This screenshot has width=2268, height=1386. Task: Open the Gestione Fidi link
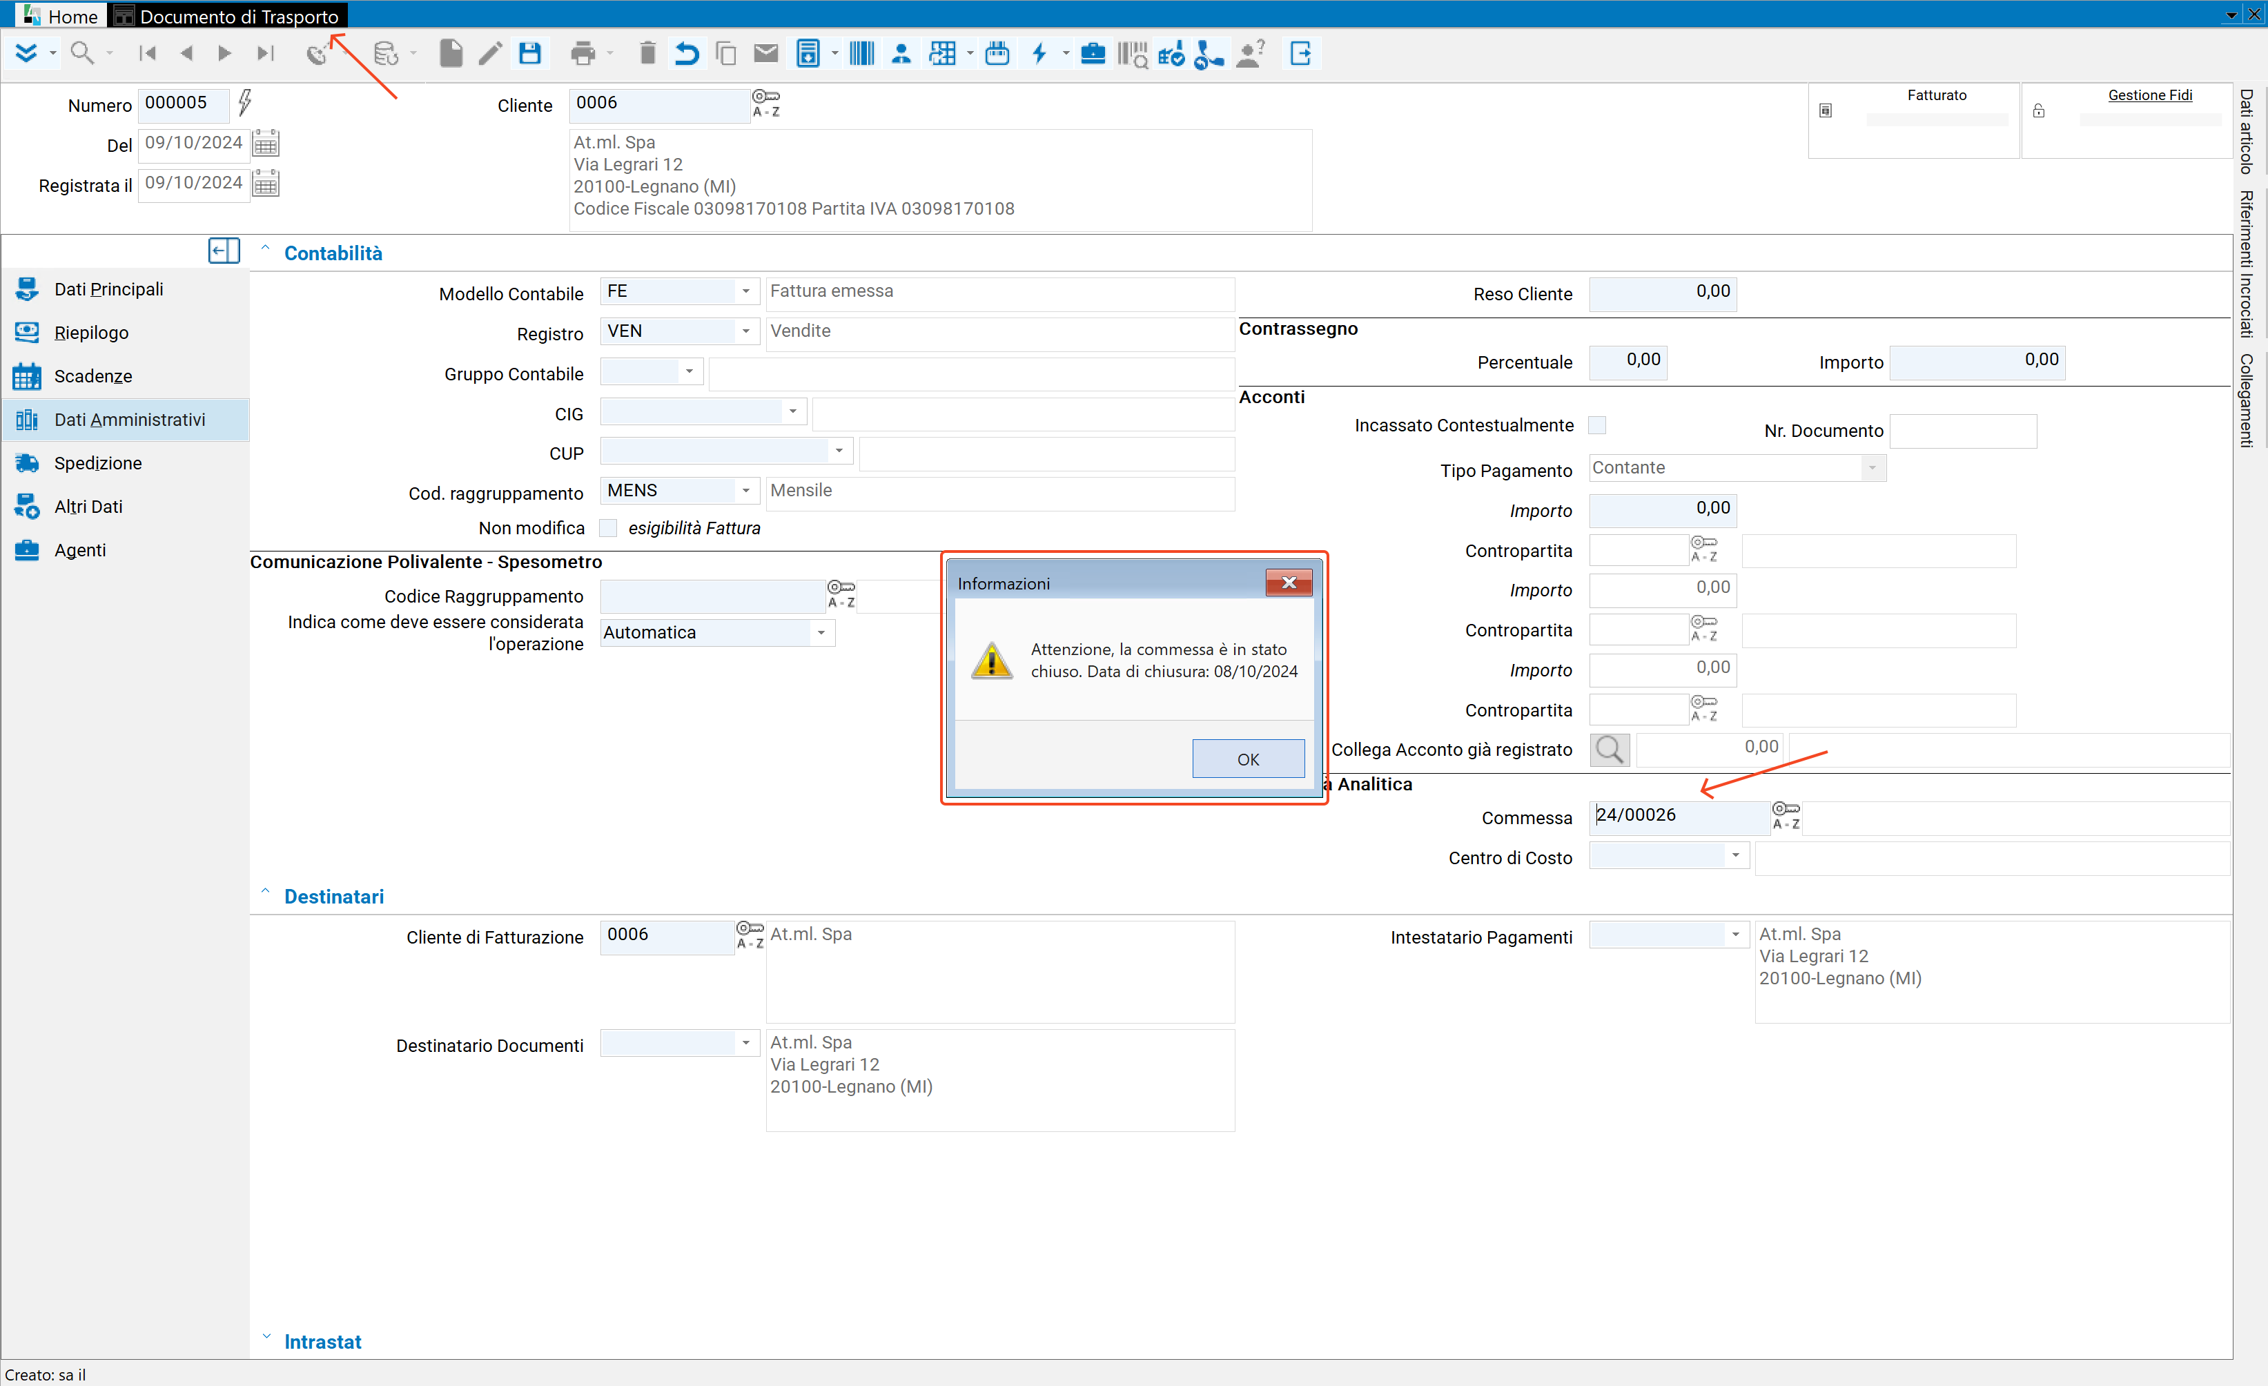click(x=2149, y=95)
